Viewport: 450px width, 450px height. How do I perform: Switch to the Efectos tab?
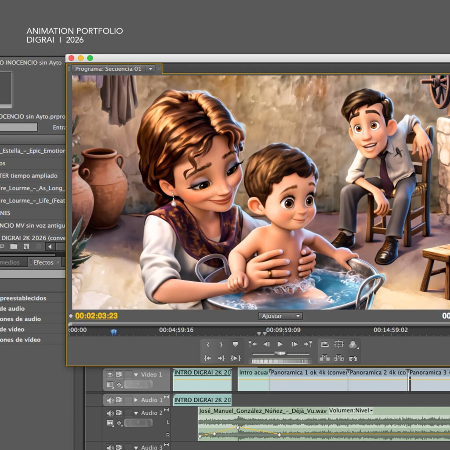(x=44, y=262)
